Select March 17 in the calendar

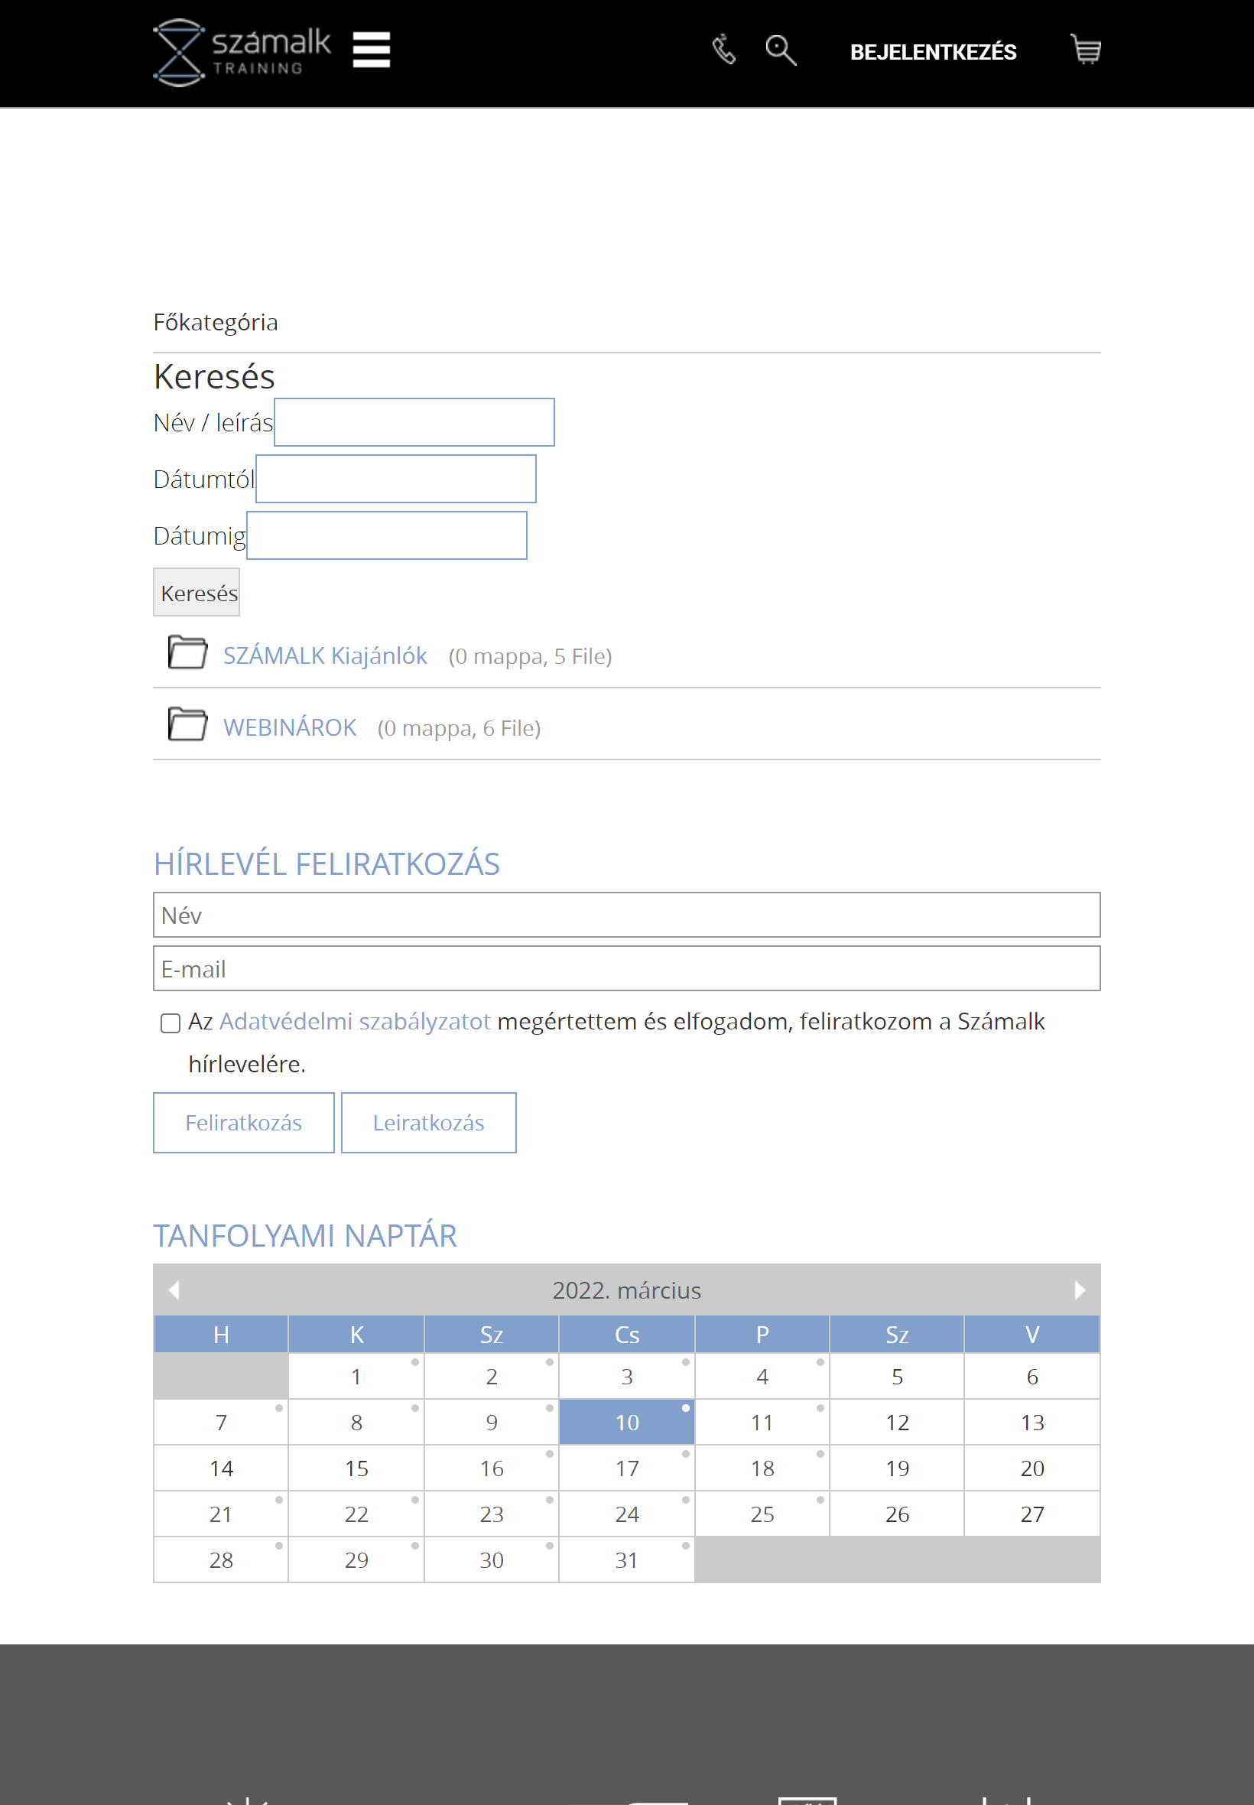tap(626, 1468)
